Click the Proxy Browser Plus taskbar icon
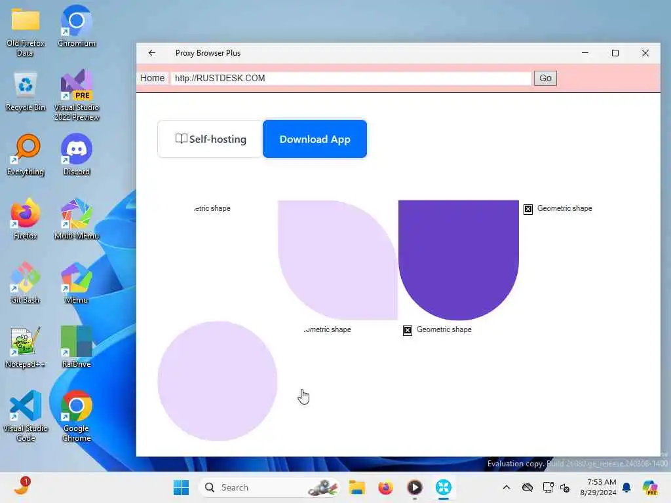This screenshot has height=503, width=671. tap(444, 487)
